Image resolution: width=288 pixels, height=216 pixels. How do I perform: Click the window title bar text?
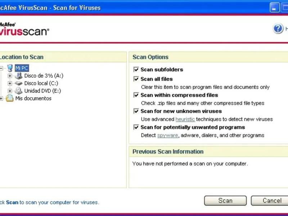coord(50,8)
